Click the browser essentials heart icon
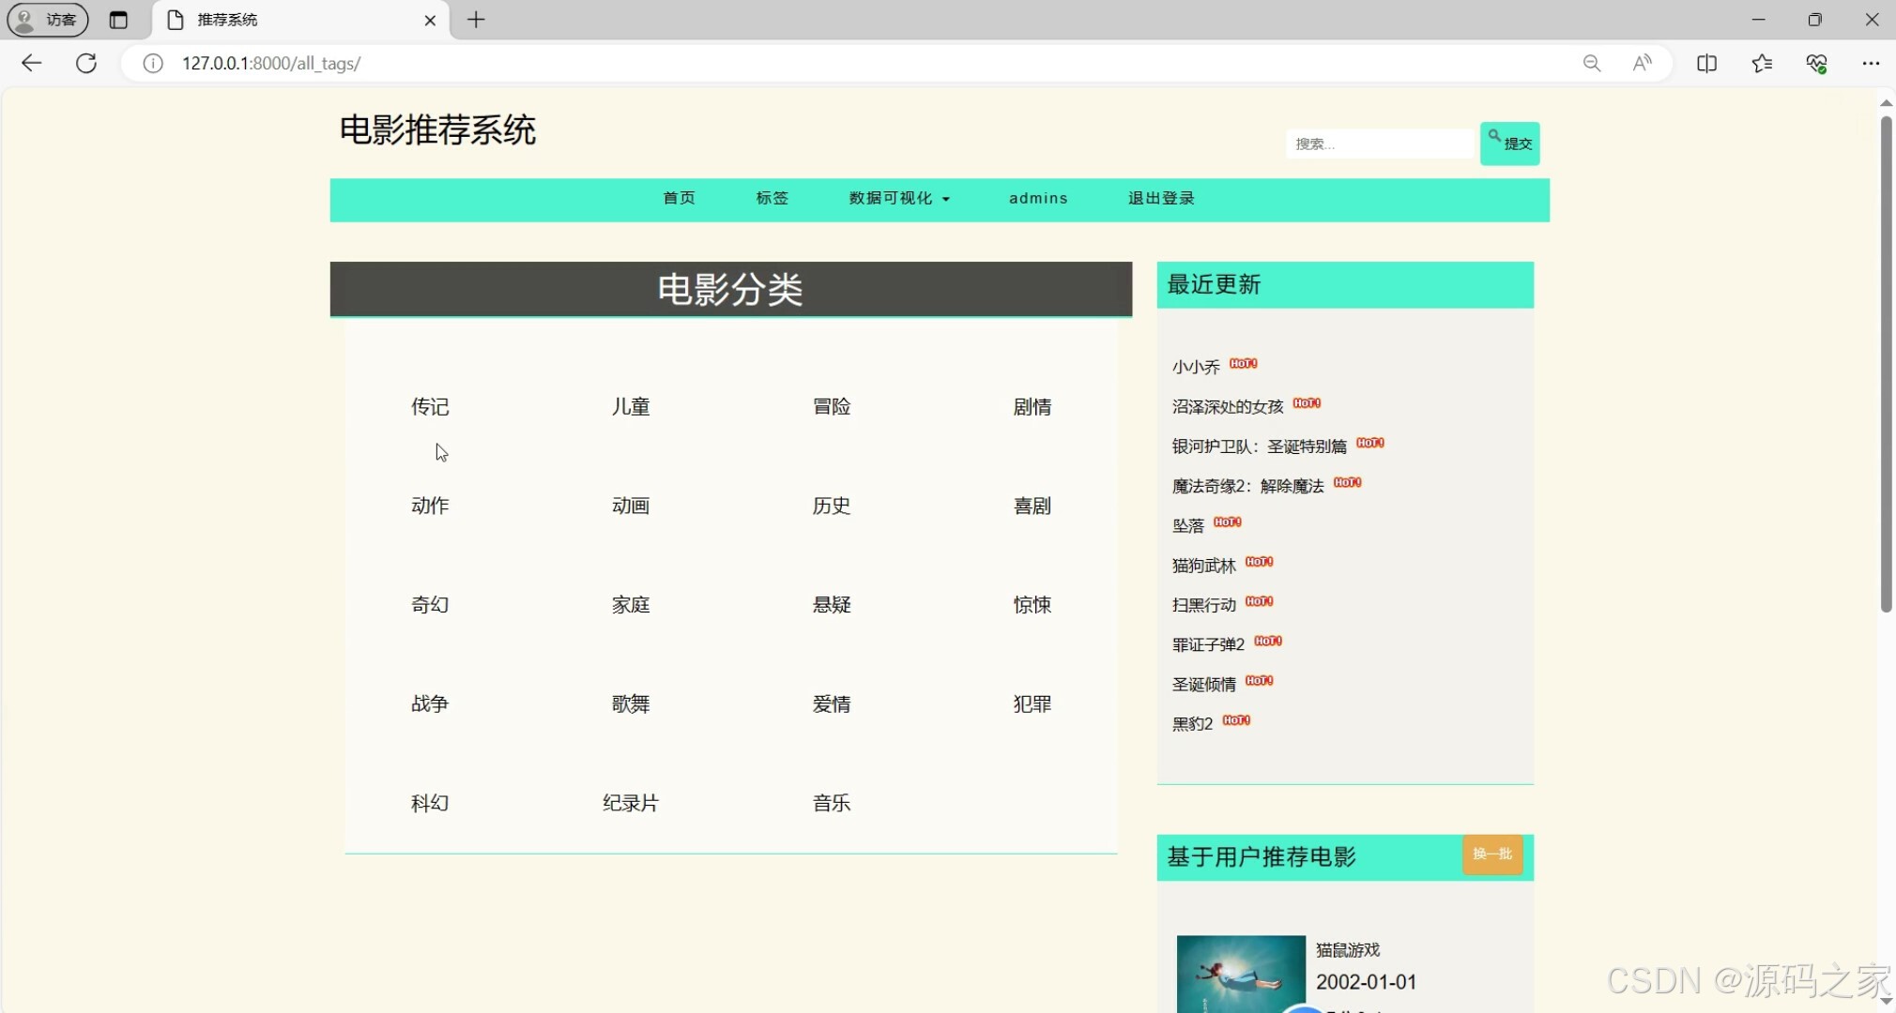This screenshot has width=1896, height=1013. coord(1816,63)
